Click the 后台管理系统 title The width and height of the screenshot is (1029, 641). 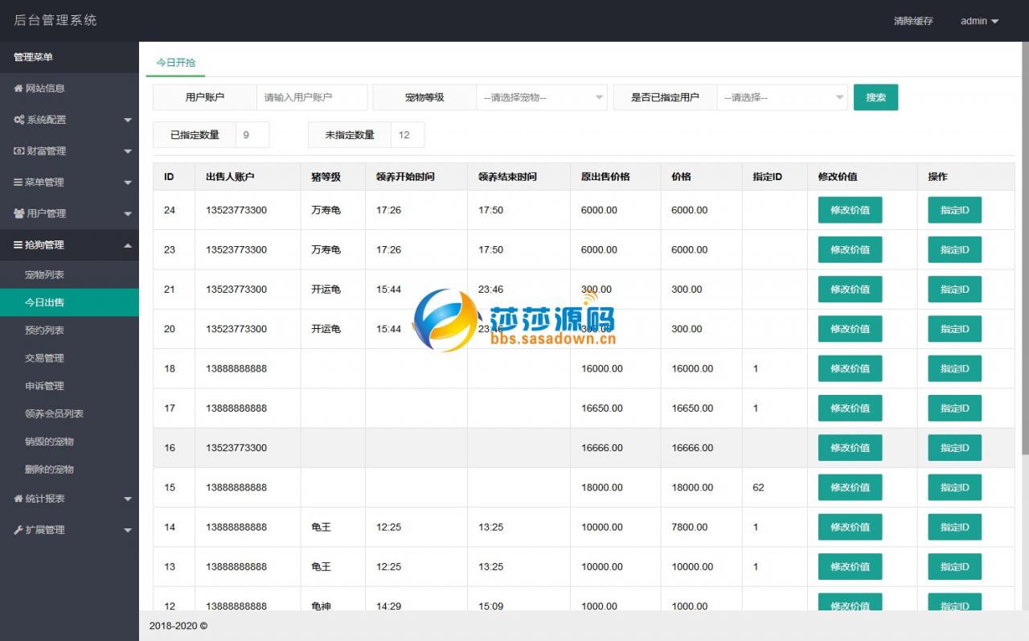(55, 20)
